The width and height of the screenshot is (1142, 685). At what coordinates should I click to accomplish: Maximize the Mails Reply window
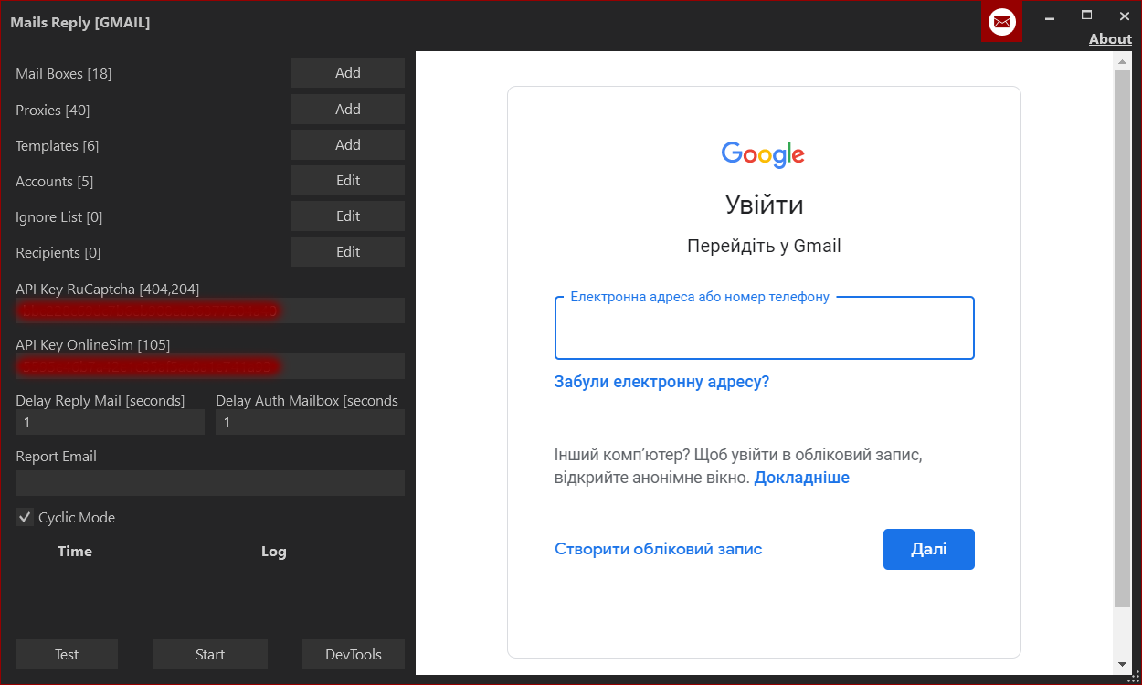(x=1086, y=15)
